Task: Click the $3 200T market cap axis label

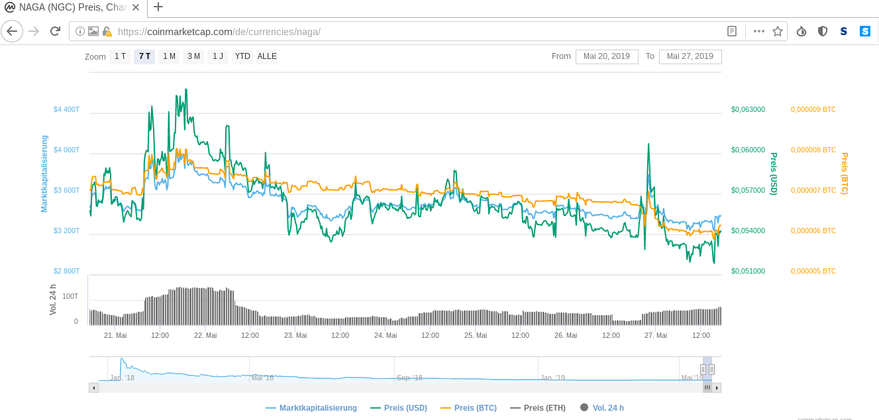Action: 66,231
